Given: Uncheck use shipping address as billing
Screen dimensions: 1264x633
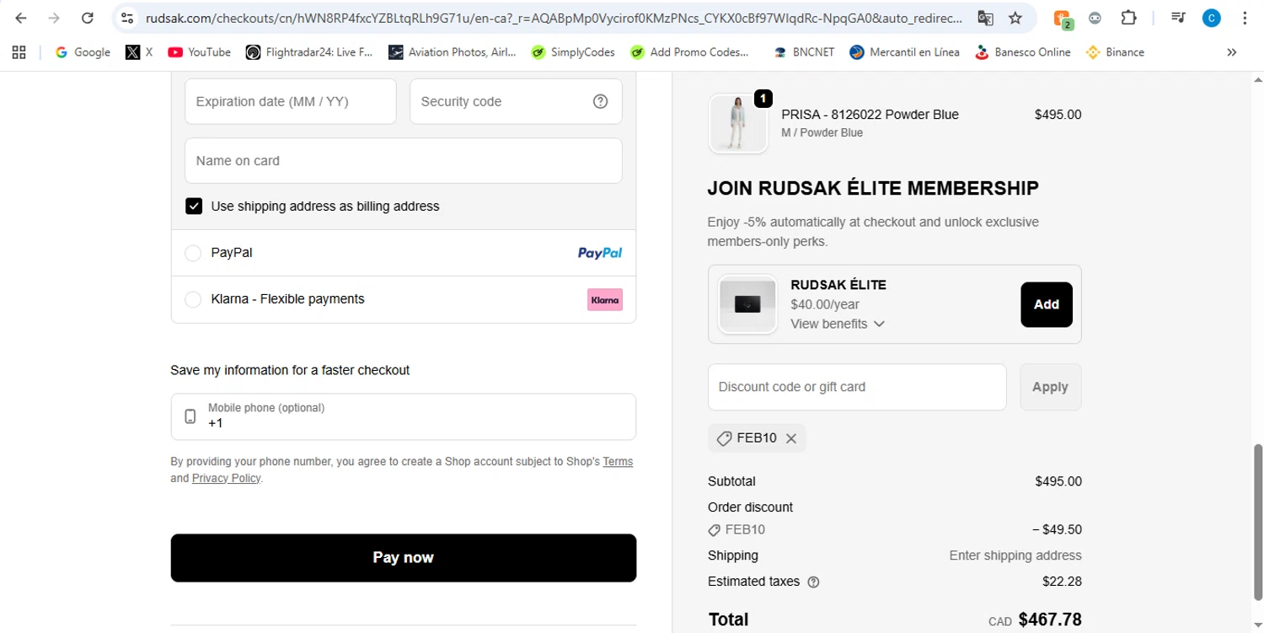Looking at the screenshot, I should 194,206.
